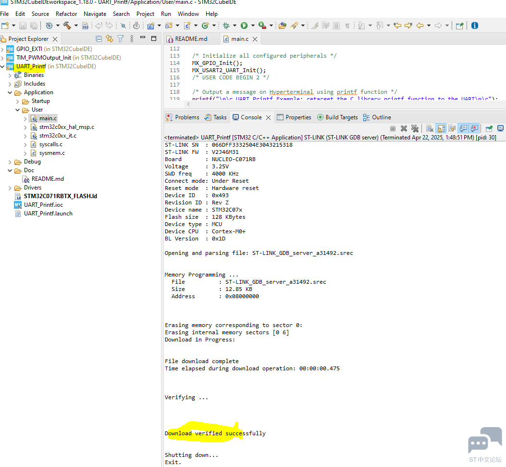506x467 pixels.
Task: Toggle Link with Editor in Project Explorer
Action: tap(110, 39)
